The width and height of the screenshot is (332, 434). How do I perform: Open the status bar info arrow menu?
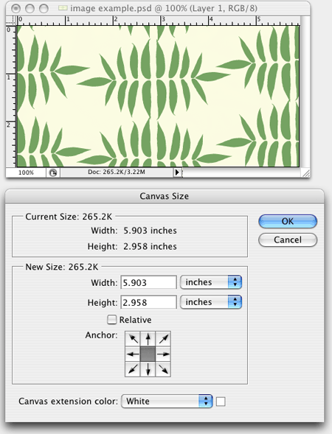177,172
